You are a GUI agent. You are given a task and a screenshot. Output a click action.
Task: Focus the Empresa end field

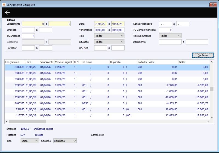(x=45, y=30)
